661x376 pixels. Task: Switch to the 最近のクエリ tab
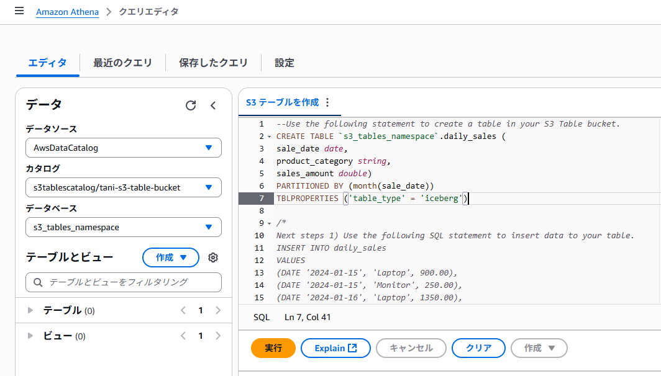122,63
